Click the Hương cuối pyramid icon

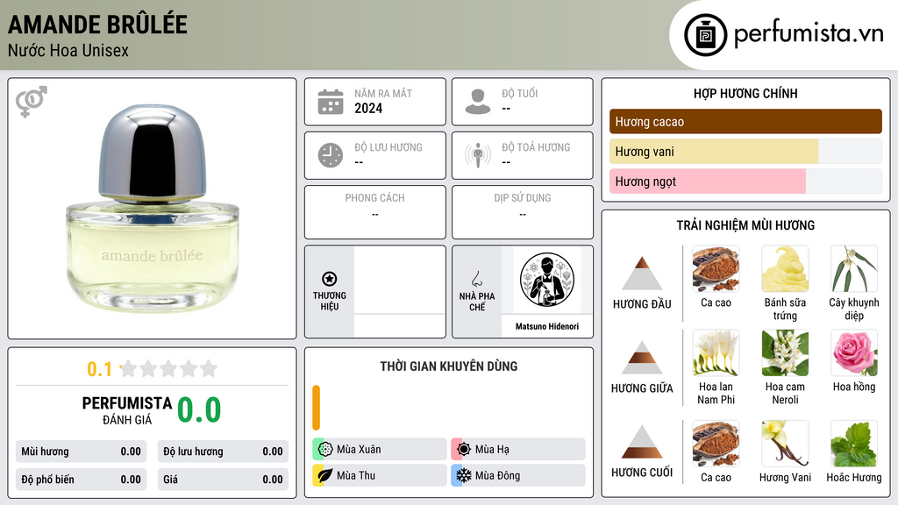(x=642, y=442)
